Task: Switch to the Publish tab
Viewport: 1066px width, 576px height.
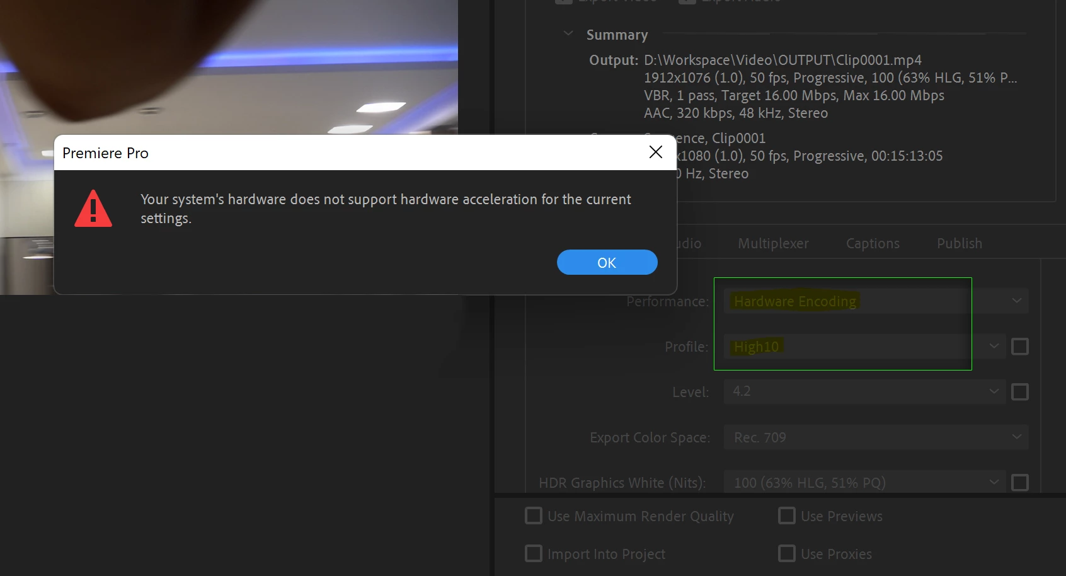Action: click(959, 243)
